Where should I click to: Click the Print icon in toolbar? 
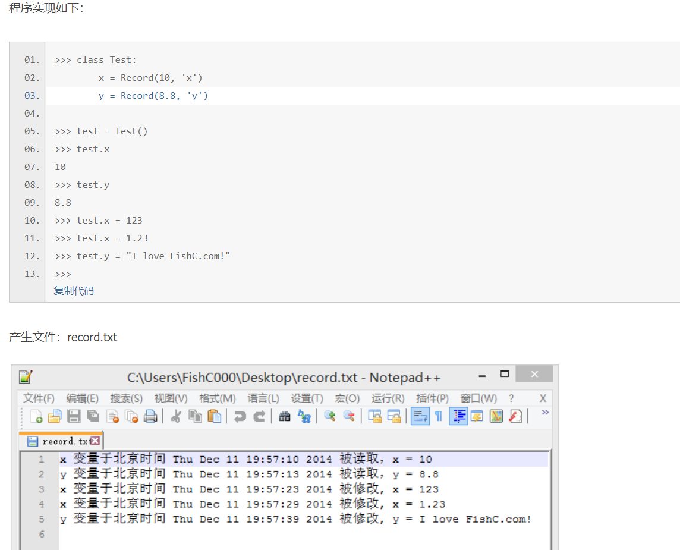(x=150, y=416)
